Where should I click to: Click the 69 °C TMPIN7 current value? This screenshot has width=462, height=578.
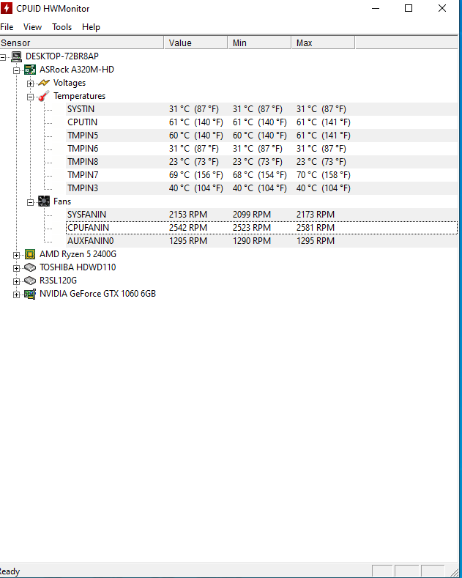click(196, 175)
